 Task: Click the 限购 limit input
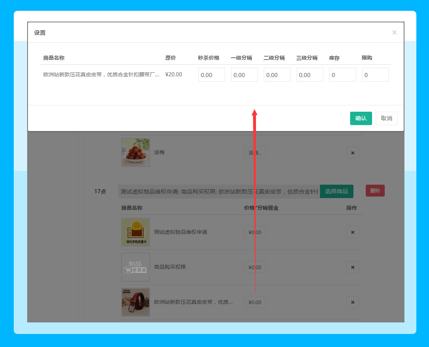[375, 75]
